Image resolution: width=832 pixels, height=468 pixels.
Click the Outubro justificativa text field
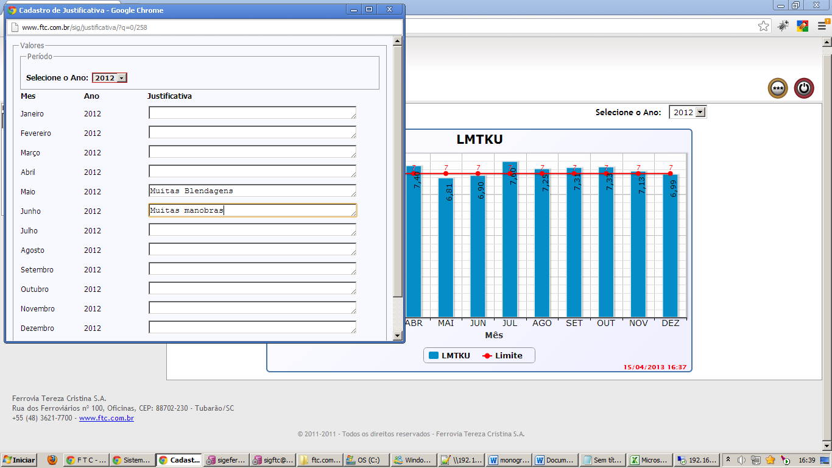[x=253, y=288]
